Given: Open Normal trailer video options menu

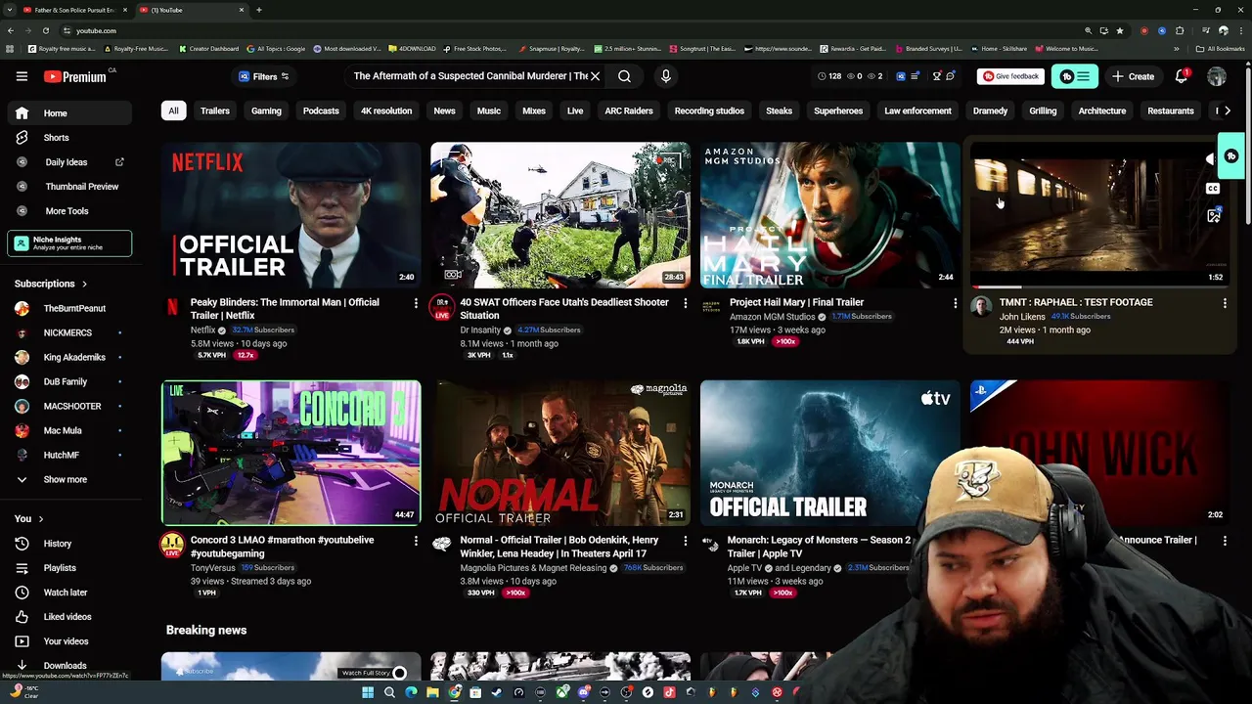Looking at the screenshot, I should coord(685,541).
